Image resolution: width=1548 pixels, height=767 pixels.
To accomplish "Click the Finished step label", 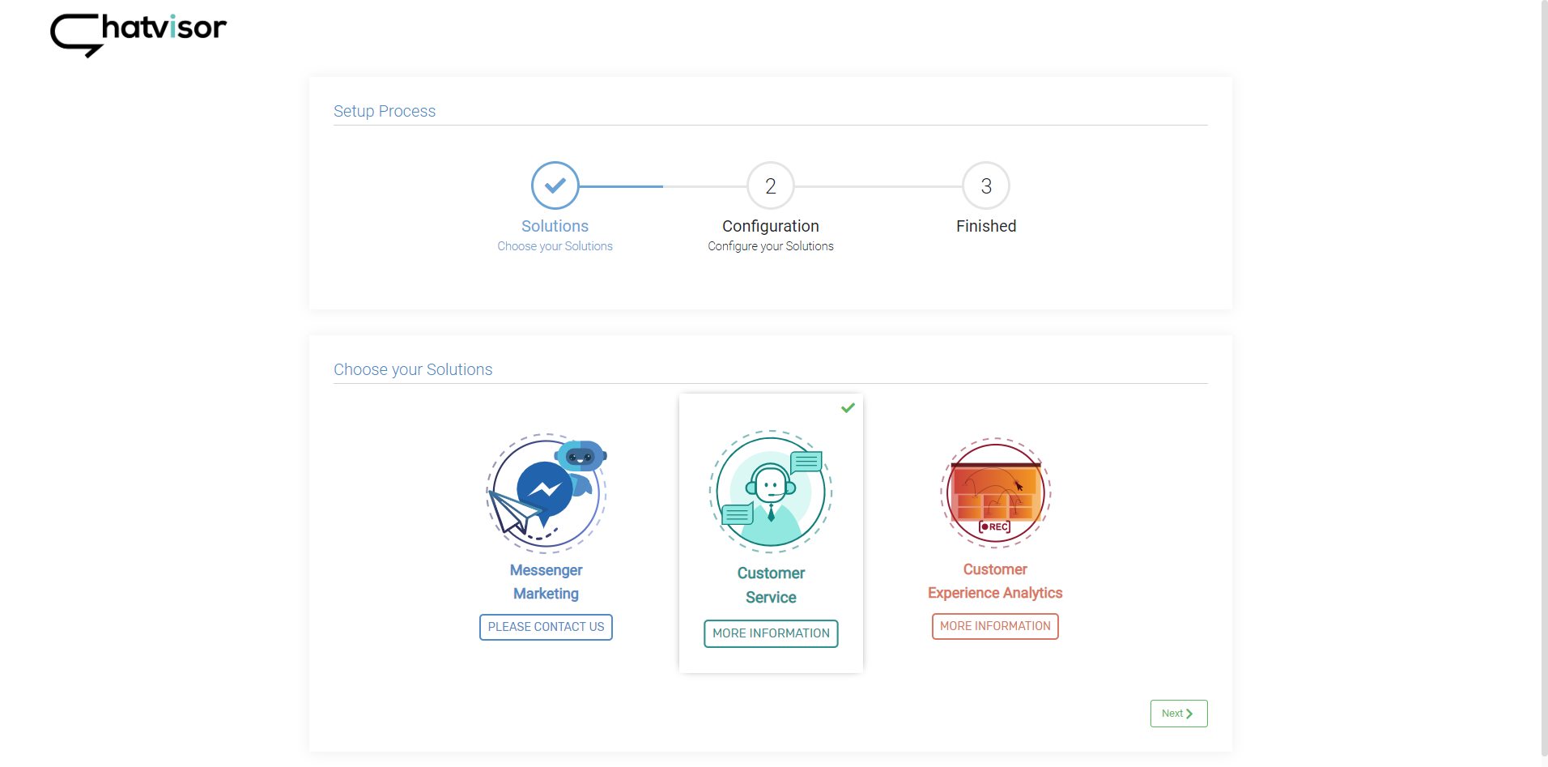I will [985, 226].
